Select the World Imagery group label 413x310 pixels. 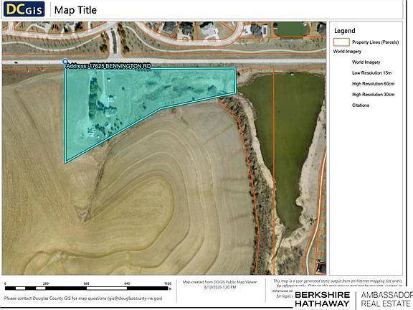click(x=347, y=52)
